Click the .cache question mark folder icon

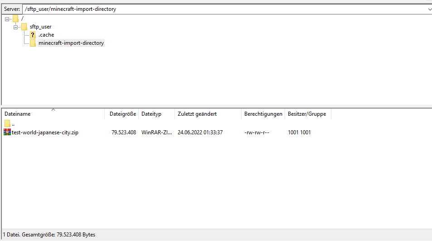[33, 35]
